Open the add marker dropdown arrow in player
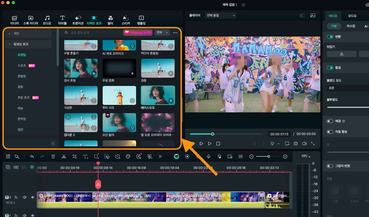This screenshot has height=217, width=369. (x=279, y=144)
